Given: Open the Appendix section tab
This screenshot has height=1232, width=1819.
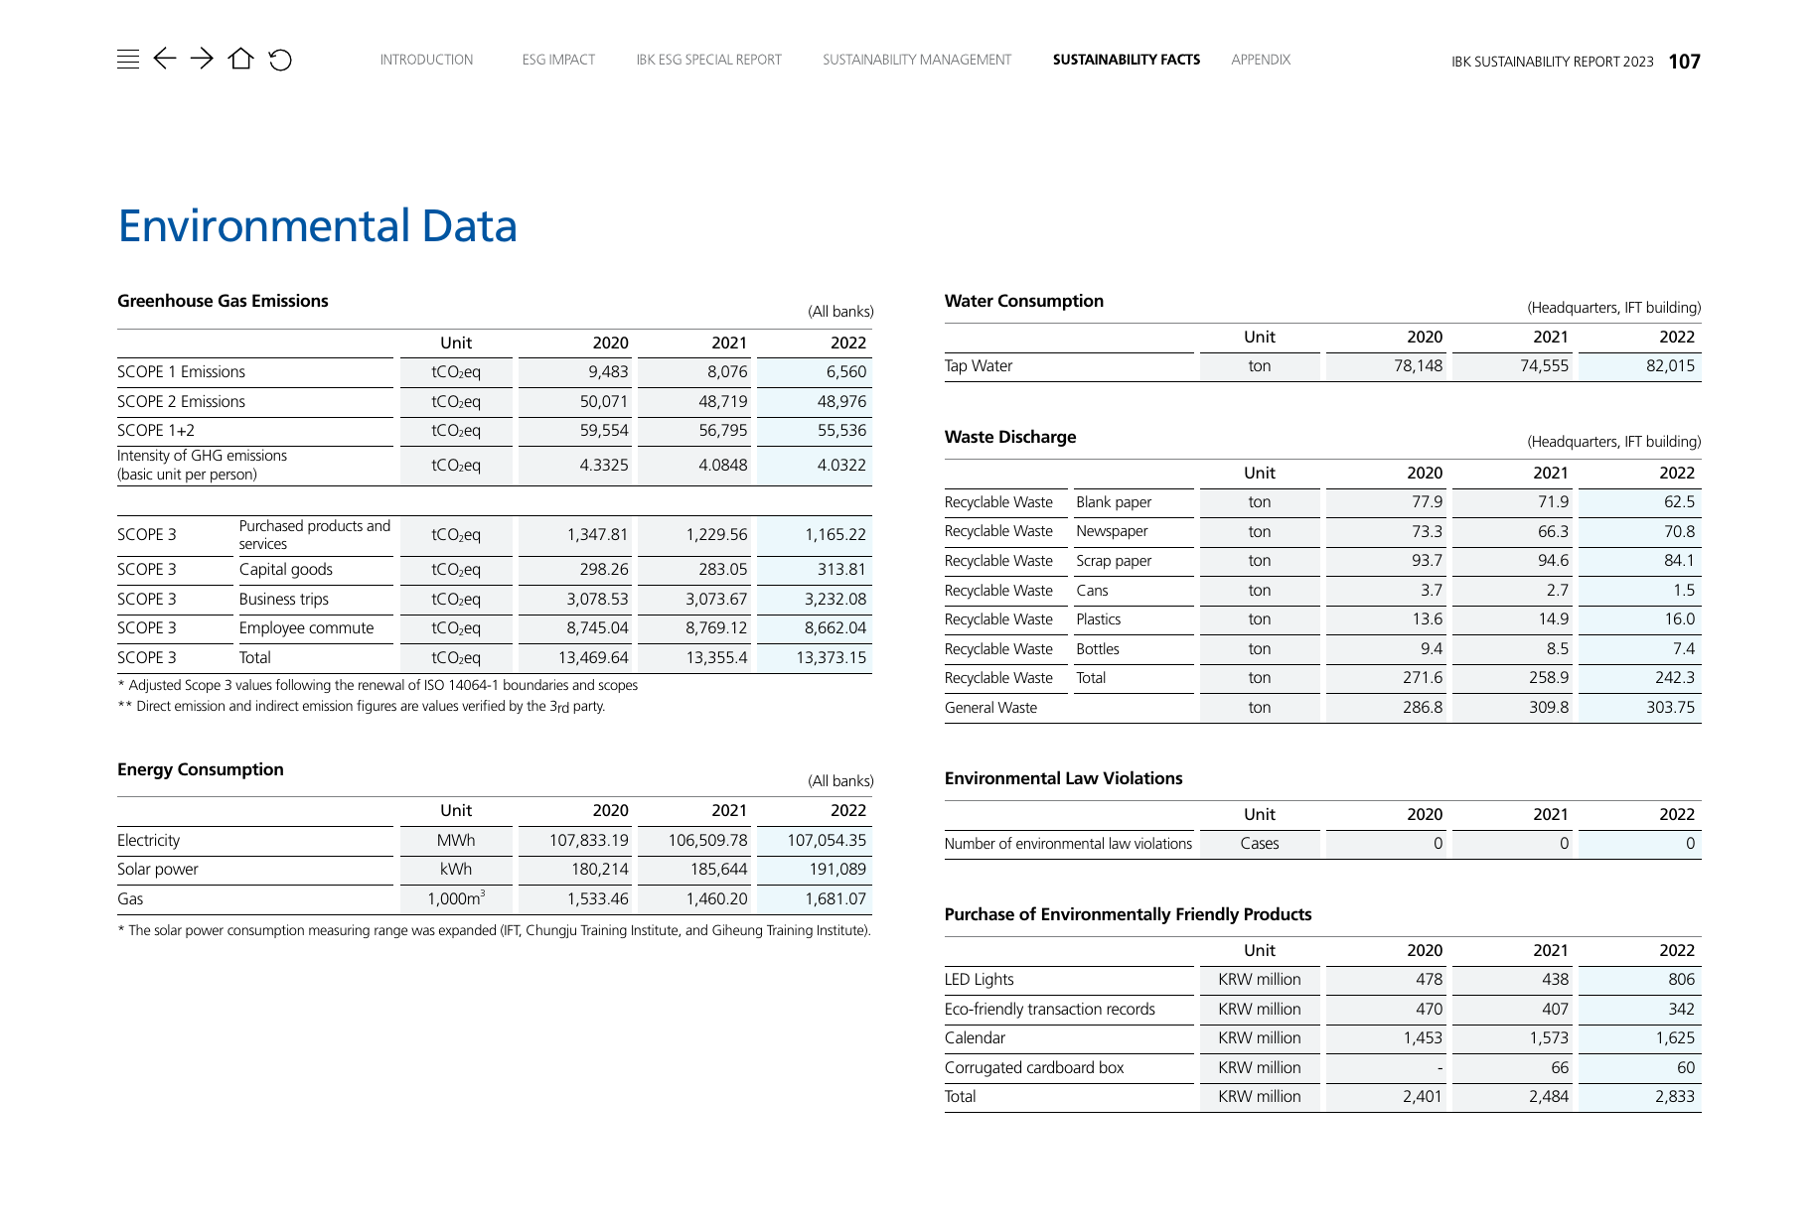Looking at the screenshot, I should [1261, 60].
